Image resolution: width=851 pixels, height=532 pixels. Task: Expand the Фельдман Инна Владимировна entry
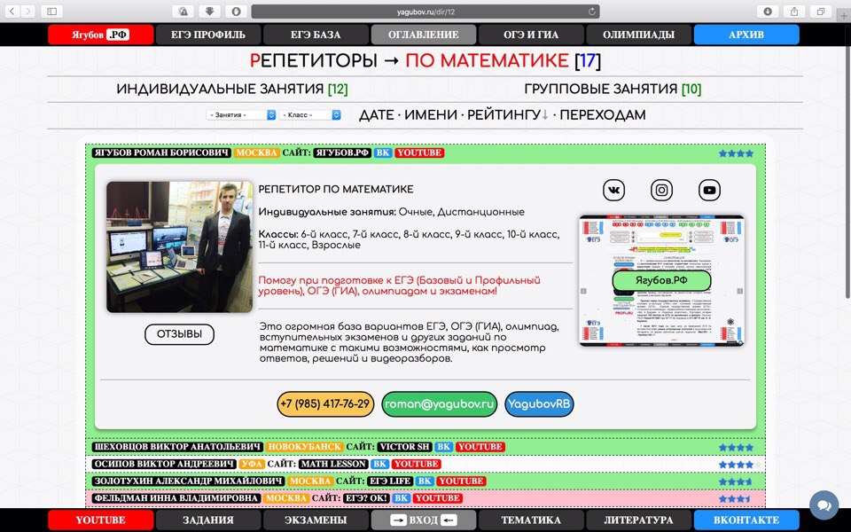click(176, 497)
